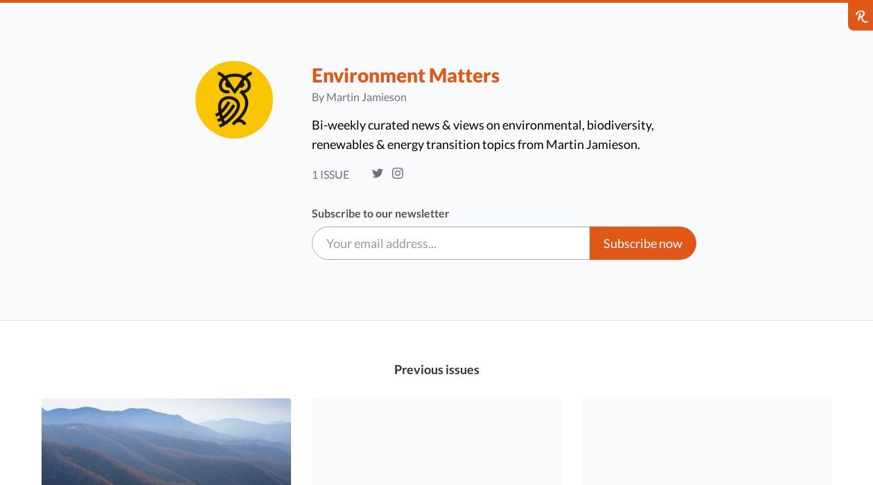Click the Martin Jamieson name in description
Image resolution: width=873 pixels, height=485 pixels.
[x=592, y=144]
